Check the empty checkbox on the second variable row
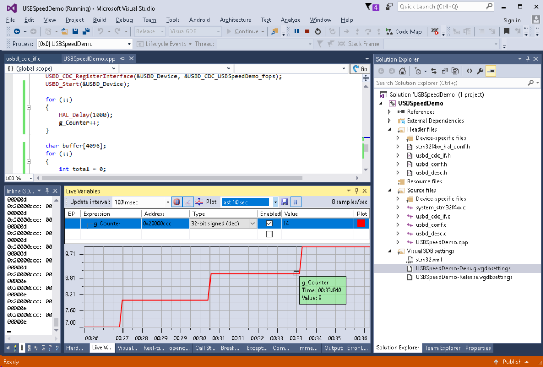This screenshot has height=367, width=543. pos(269,233)
